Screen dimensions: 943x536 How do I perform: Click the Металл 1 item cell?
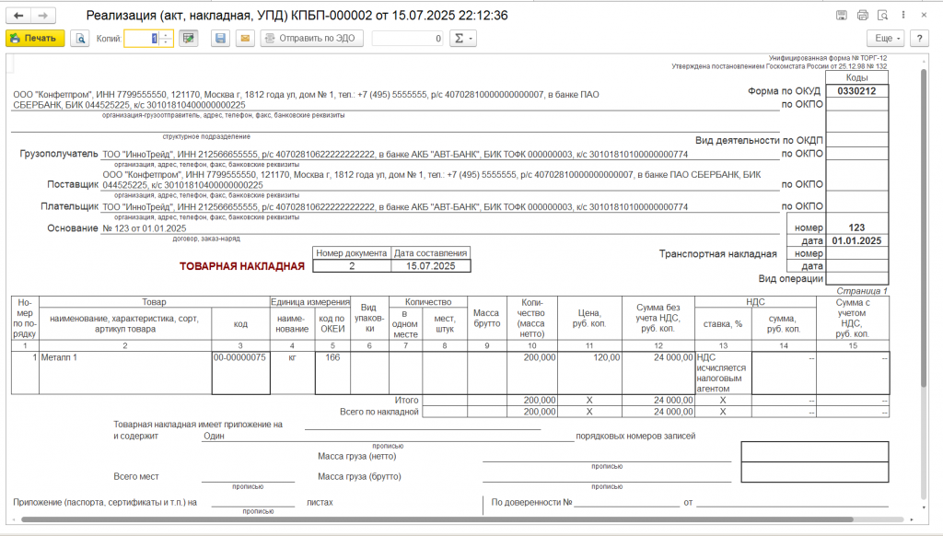tap(125, 373)
